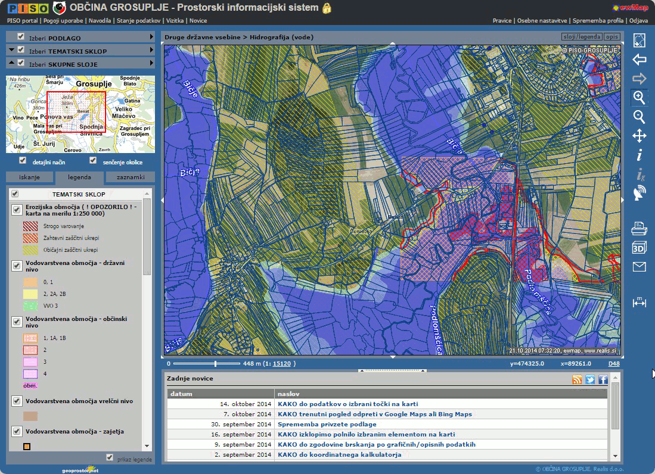The width and height of the screenshot is (655, 474).
Task: Switch to the 'iskanje' tab
Action: (29, 177)
